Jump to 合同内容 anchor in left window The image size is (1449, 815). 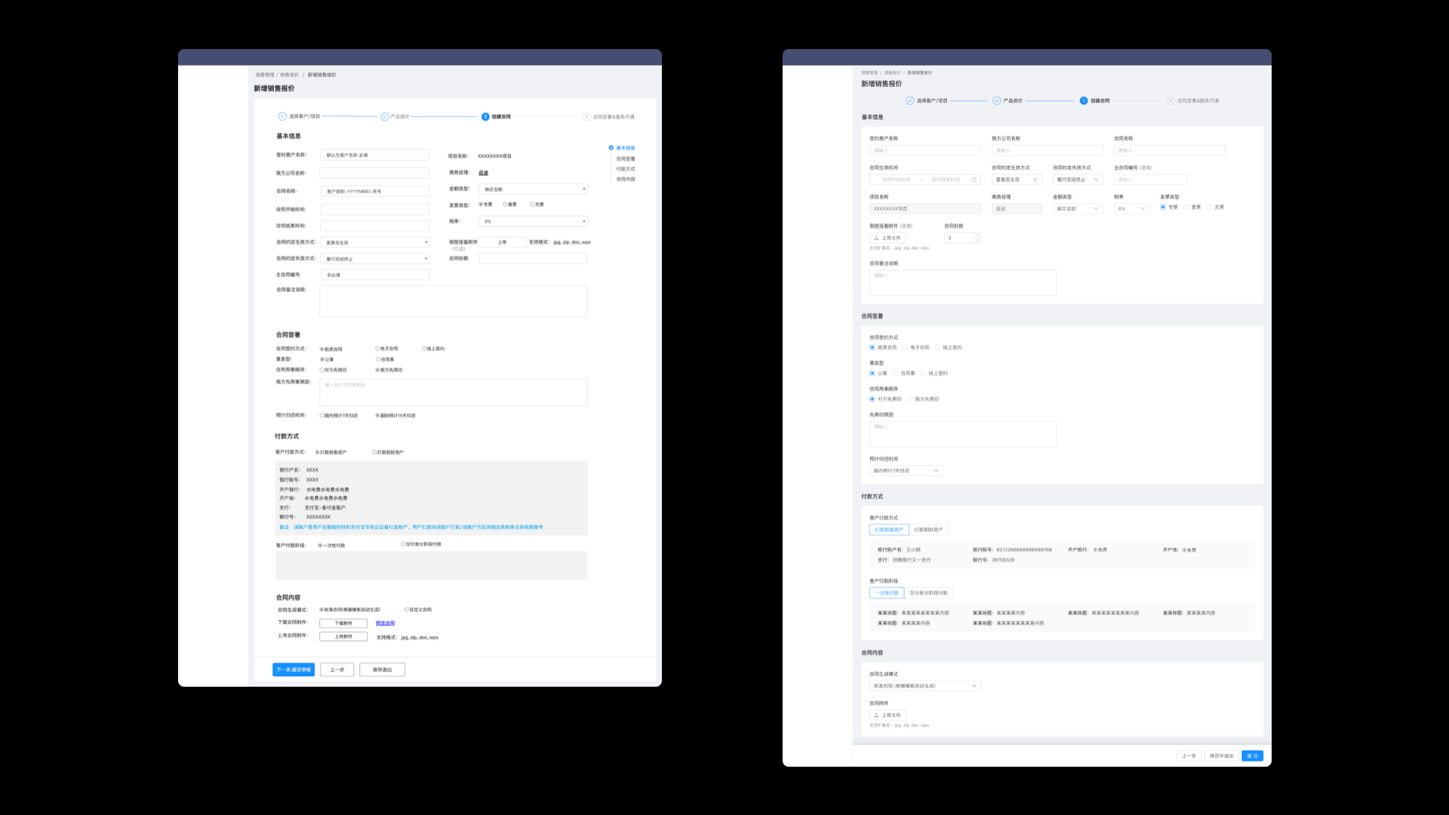coord(626,180)
